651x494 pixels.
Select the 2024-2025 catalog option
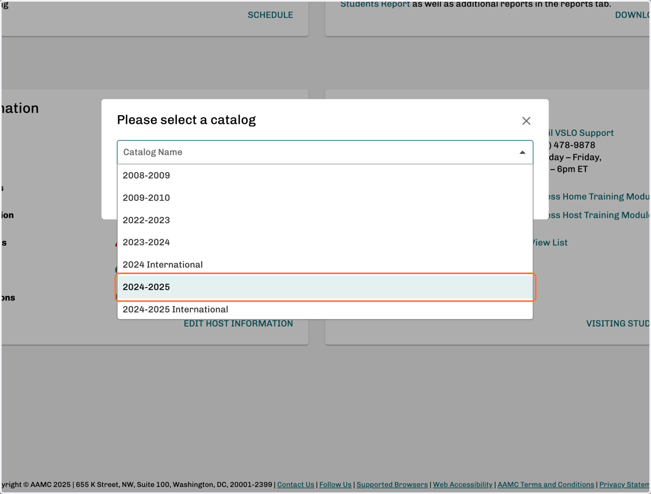tap(325, 287)
